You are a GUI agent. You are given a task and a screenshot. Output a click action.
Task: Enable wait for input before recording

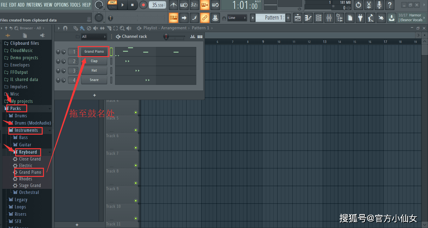pos(184,5)
